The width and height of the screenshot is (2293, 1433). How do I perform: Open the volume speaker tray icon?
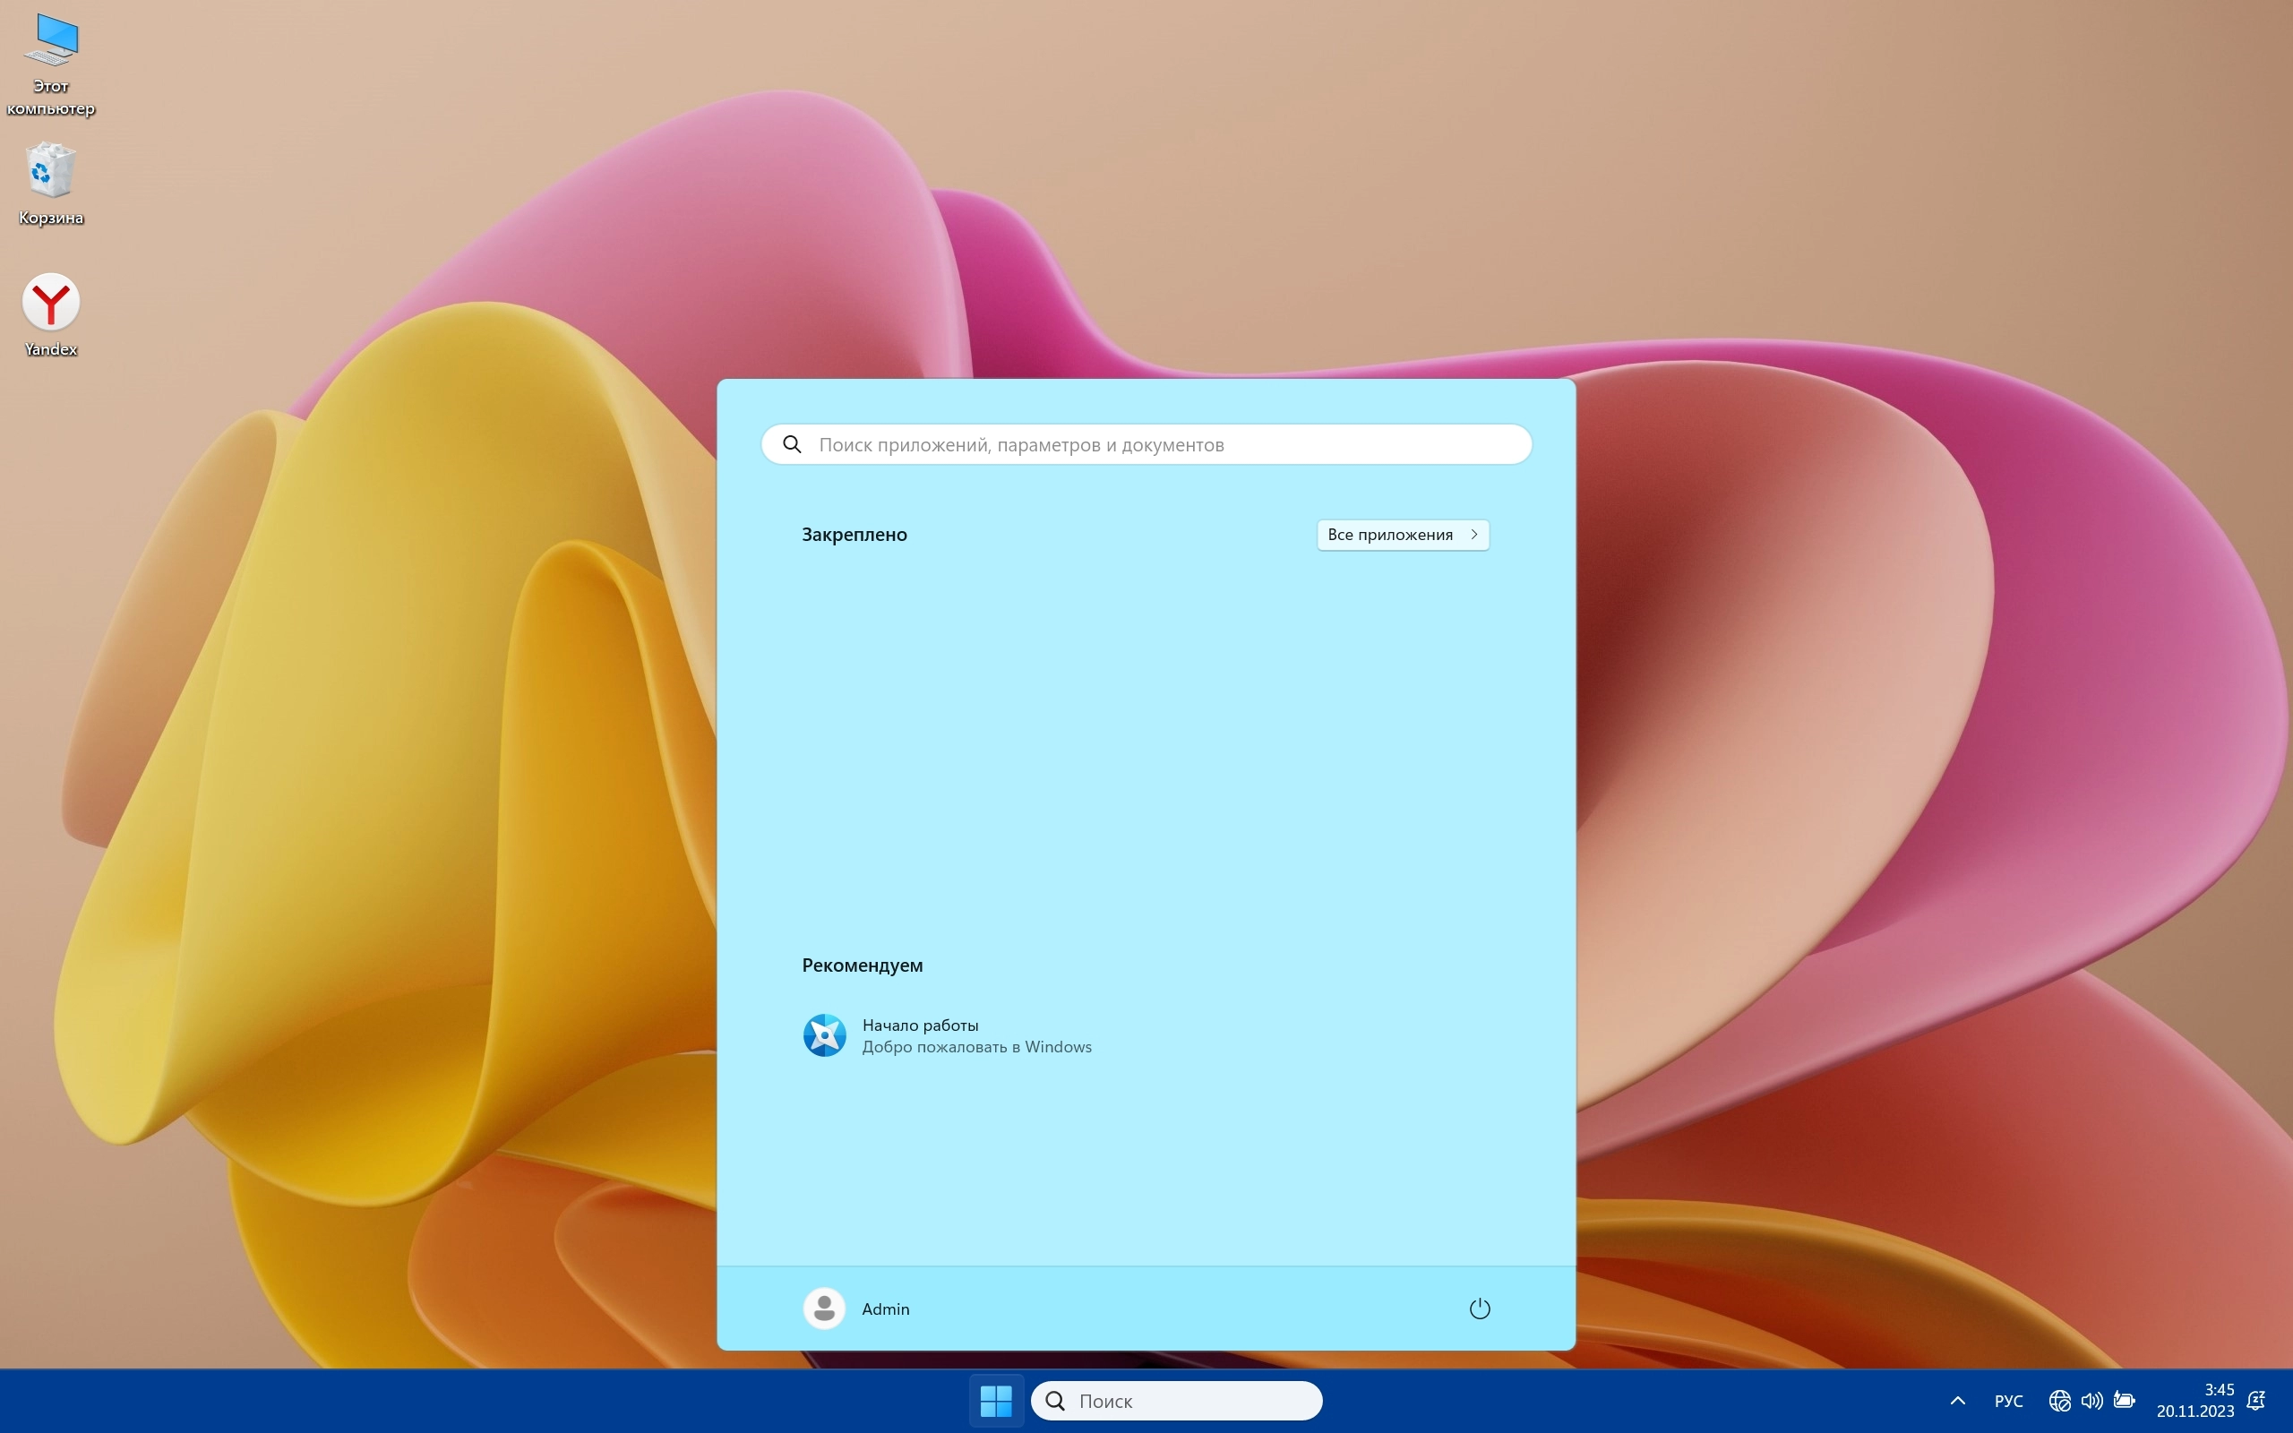(x=2091, y=1400)
